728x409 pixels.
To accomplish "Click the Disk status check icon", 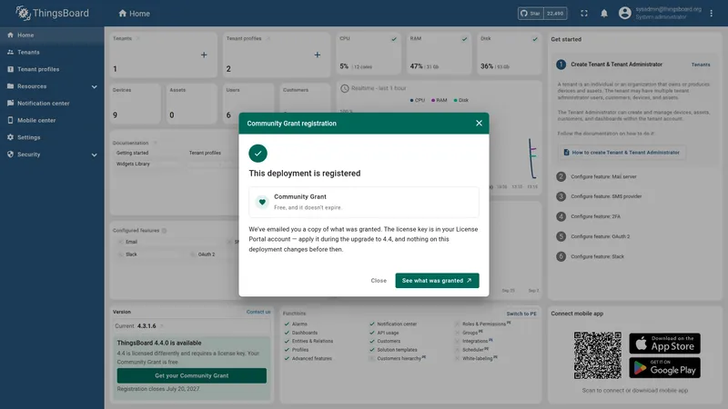I will (535, 39).
